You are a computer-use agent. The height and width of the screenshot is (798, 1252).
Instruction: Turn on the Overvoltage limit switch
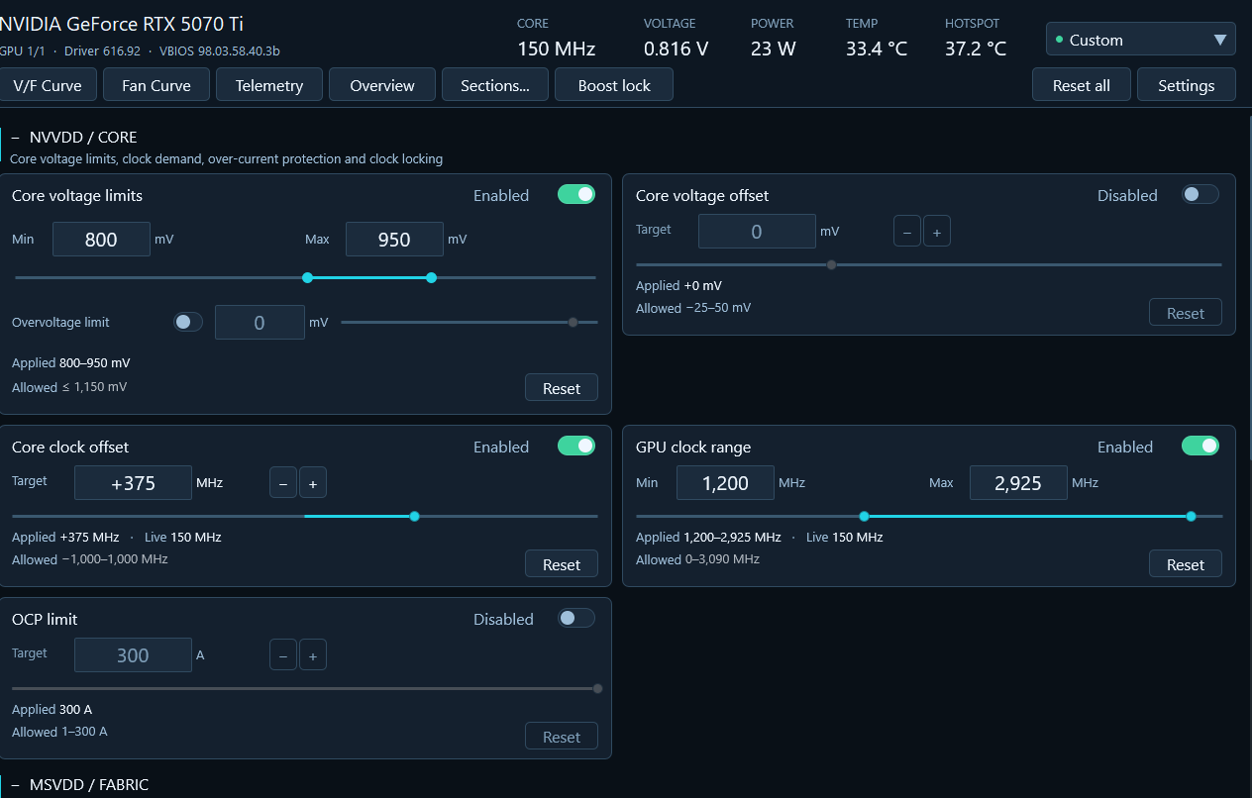[188, 322]
